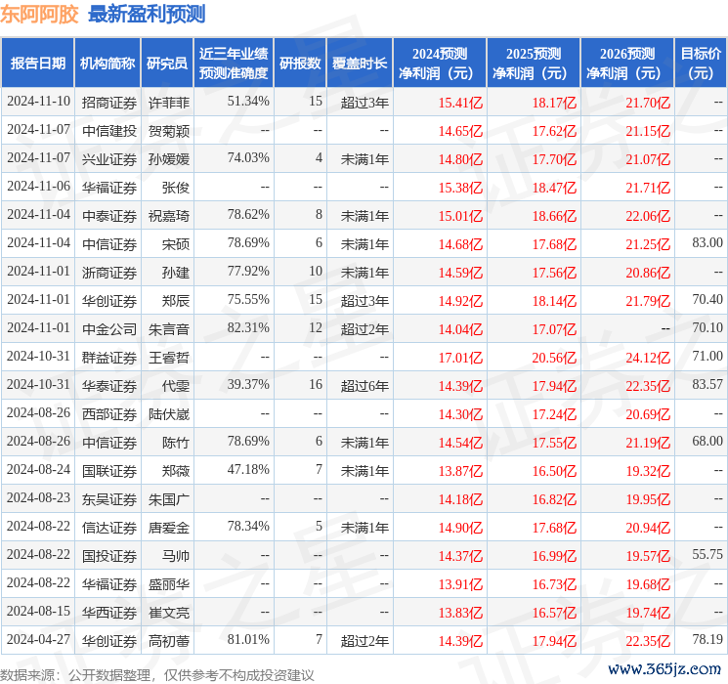Viewport: 728px width, 684px height.
Task: Click analyst name 盛丽华
Action: click(168, 584)
